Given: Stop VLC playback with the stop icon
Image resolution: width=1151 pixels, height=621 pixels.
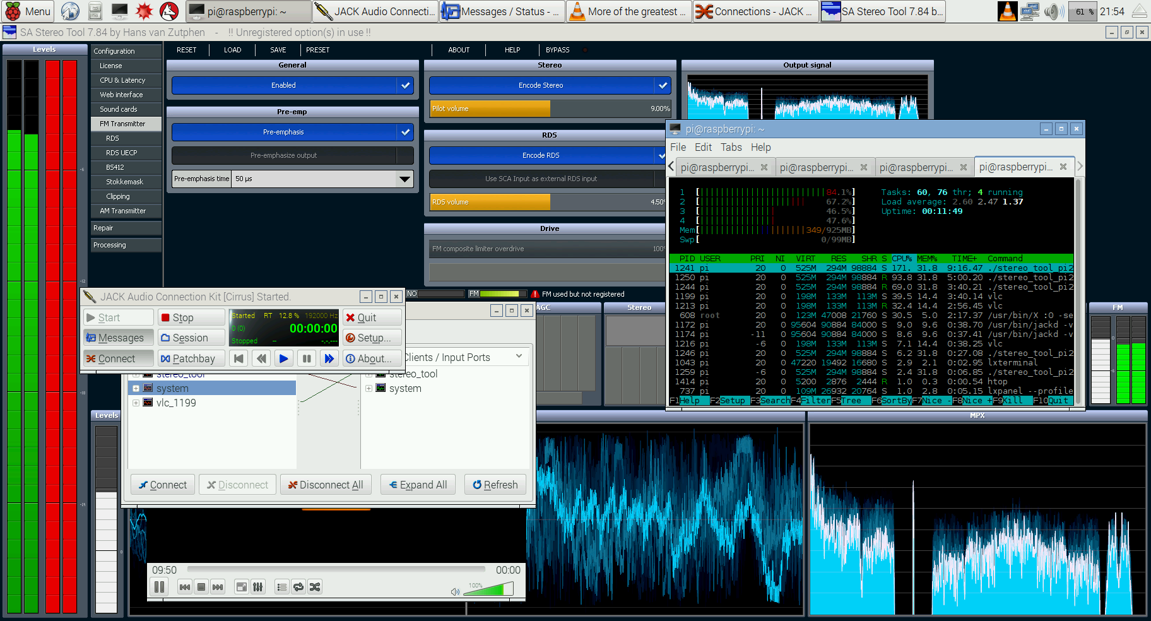Looking at the screenshot, I should (x=201, y=587).
